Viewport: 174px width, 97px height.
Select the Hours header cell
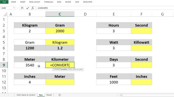click(114, 25)
